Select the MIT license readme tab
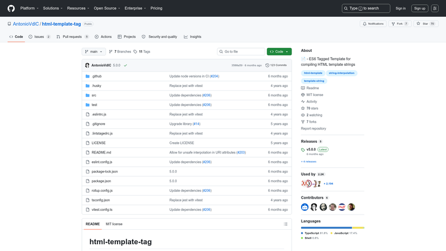This screenshot has height=251, width=446. point(114,224)
